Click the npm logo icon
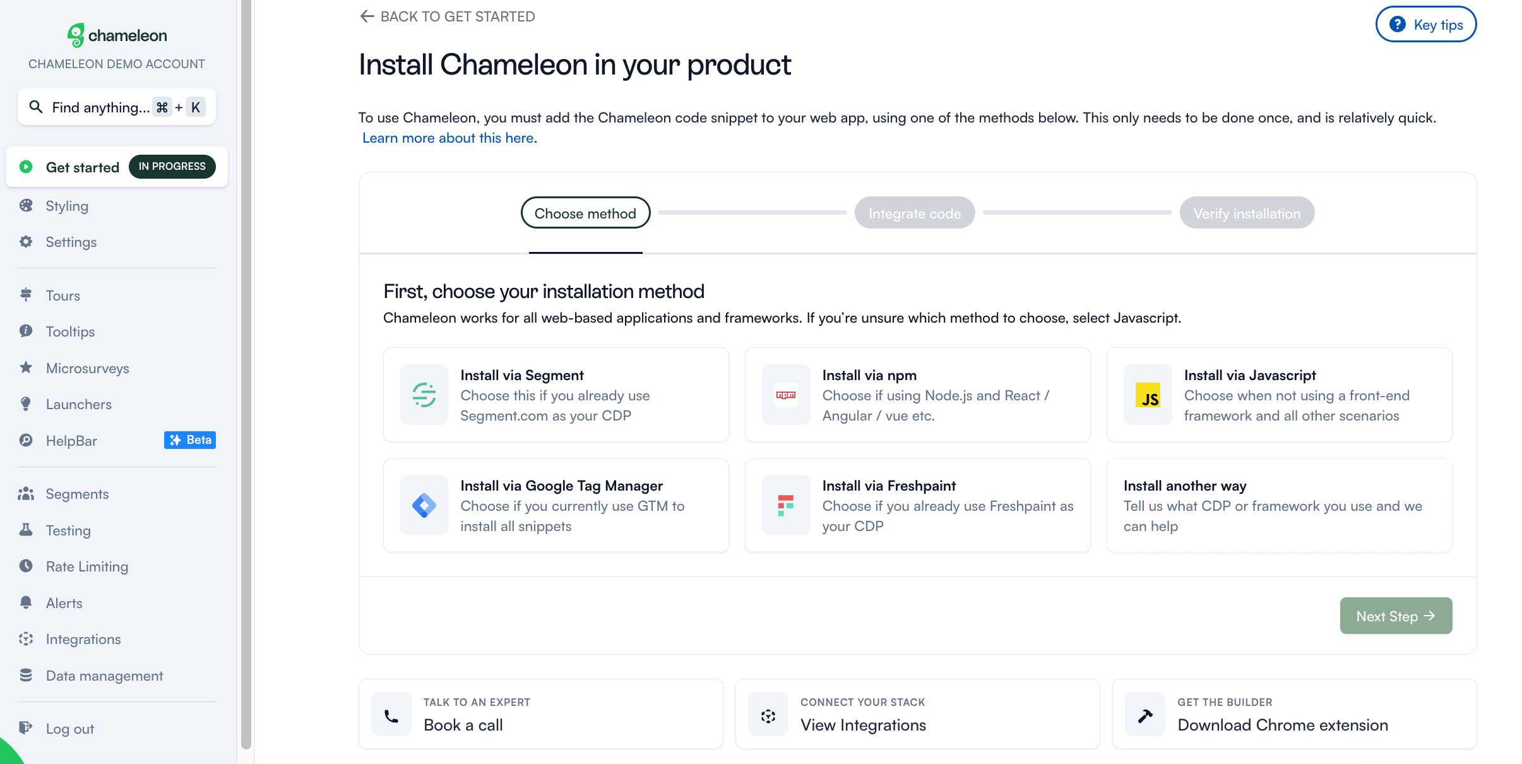1522x764 pixels. 786,395
